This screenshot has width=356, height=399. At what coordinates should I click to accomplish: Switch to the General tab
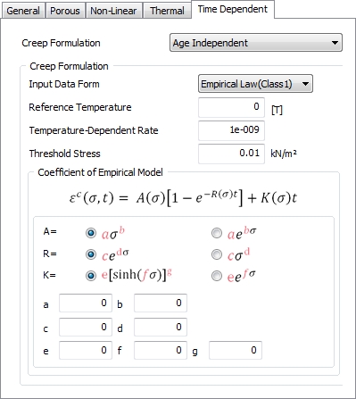[23, 11]
